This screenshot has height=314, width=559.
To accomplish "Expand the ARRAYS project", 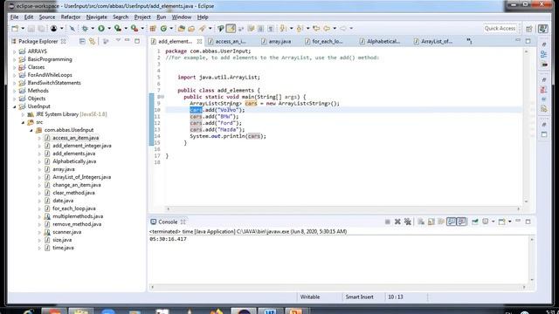I will [15, 51].
